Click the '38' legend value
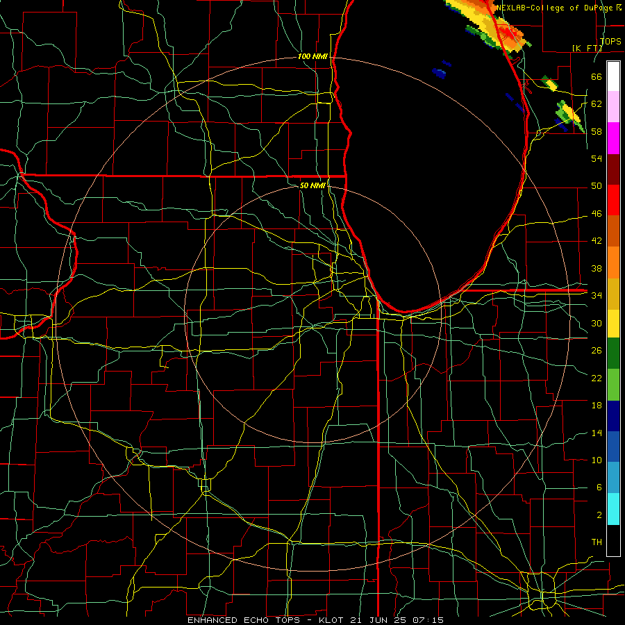The height and width of the screenshot is (625, 625). pyautogui.click(x=597, y=268)
